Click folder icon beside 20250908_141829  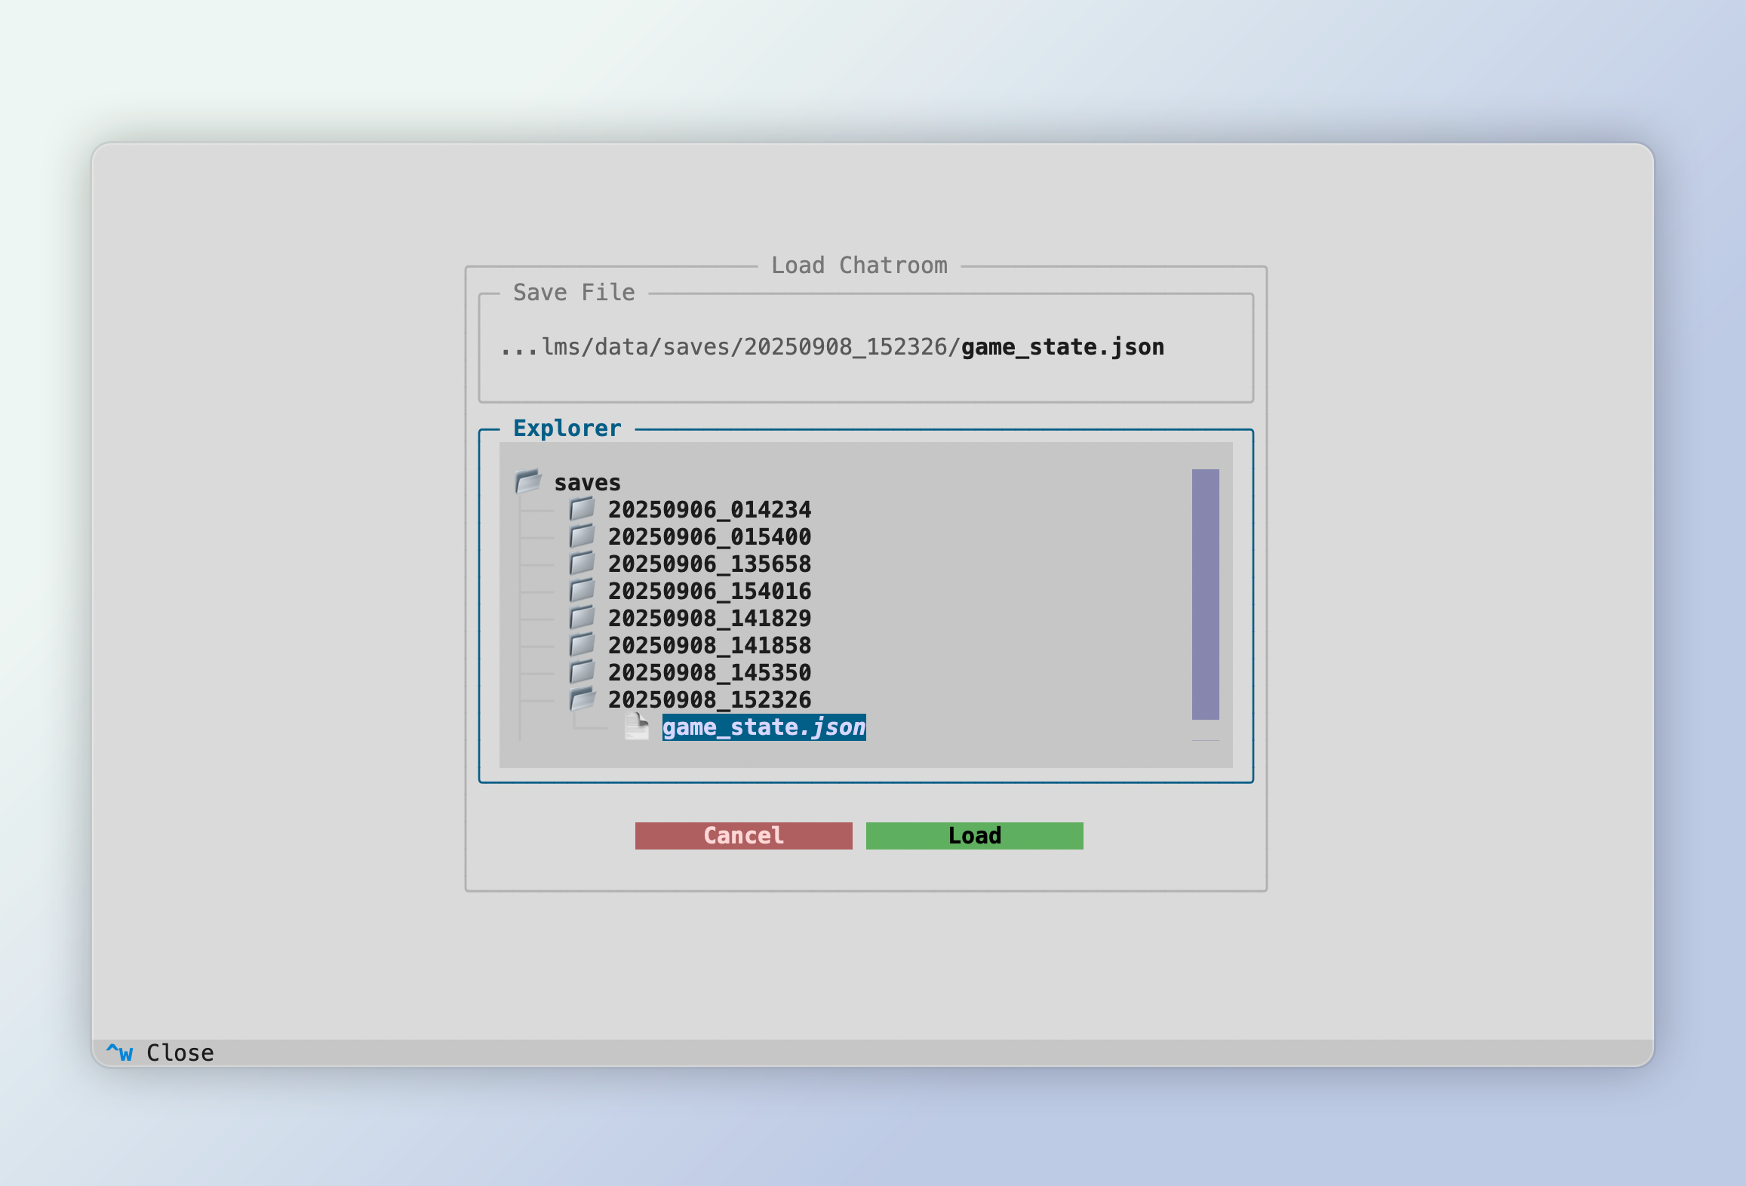[x=582, y=618]
